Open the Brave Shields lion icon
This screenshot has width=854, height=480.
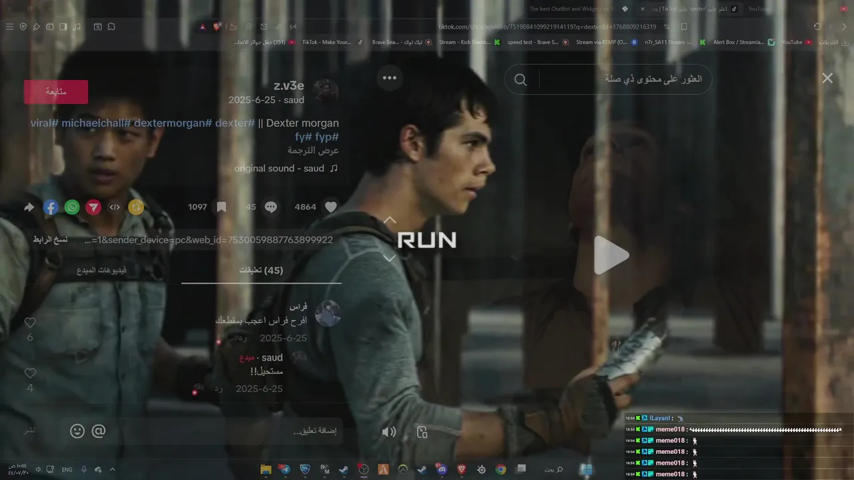click(x=217, y=27)
